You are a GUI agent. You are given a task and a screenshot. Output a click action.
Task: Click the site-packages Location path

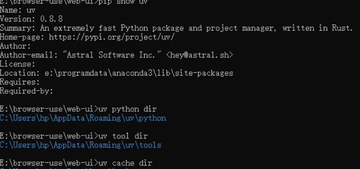click(x=139, y=73)
